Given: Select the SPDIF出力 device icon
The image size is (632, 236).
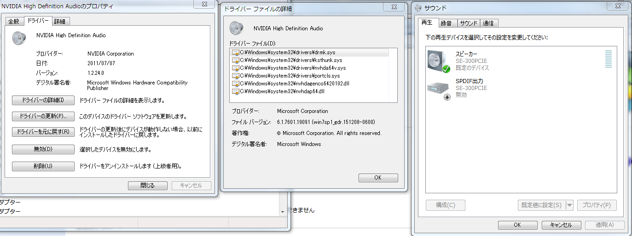Looking at the screenshot, I should (x=438, y=90).
